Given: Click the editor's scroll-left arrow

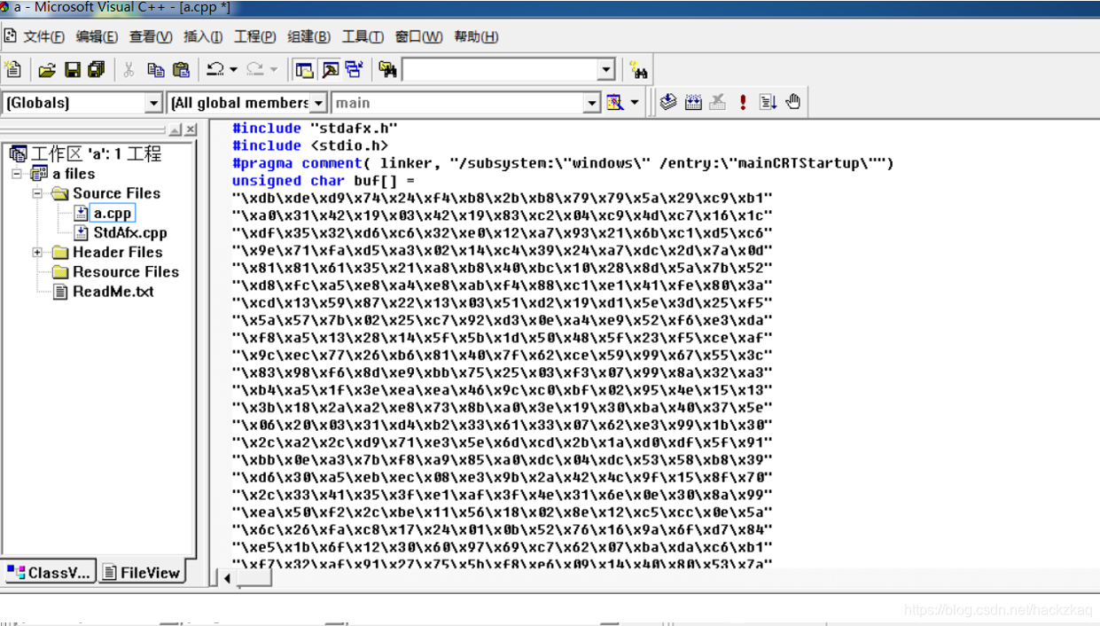Looking at the screenshot, I should [227, 578].
